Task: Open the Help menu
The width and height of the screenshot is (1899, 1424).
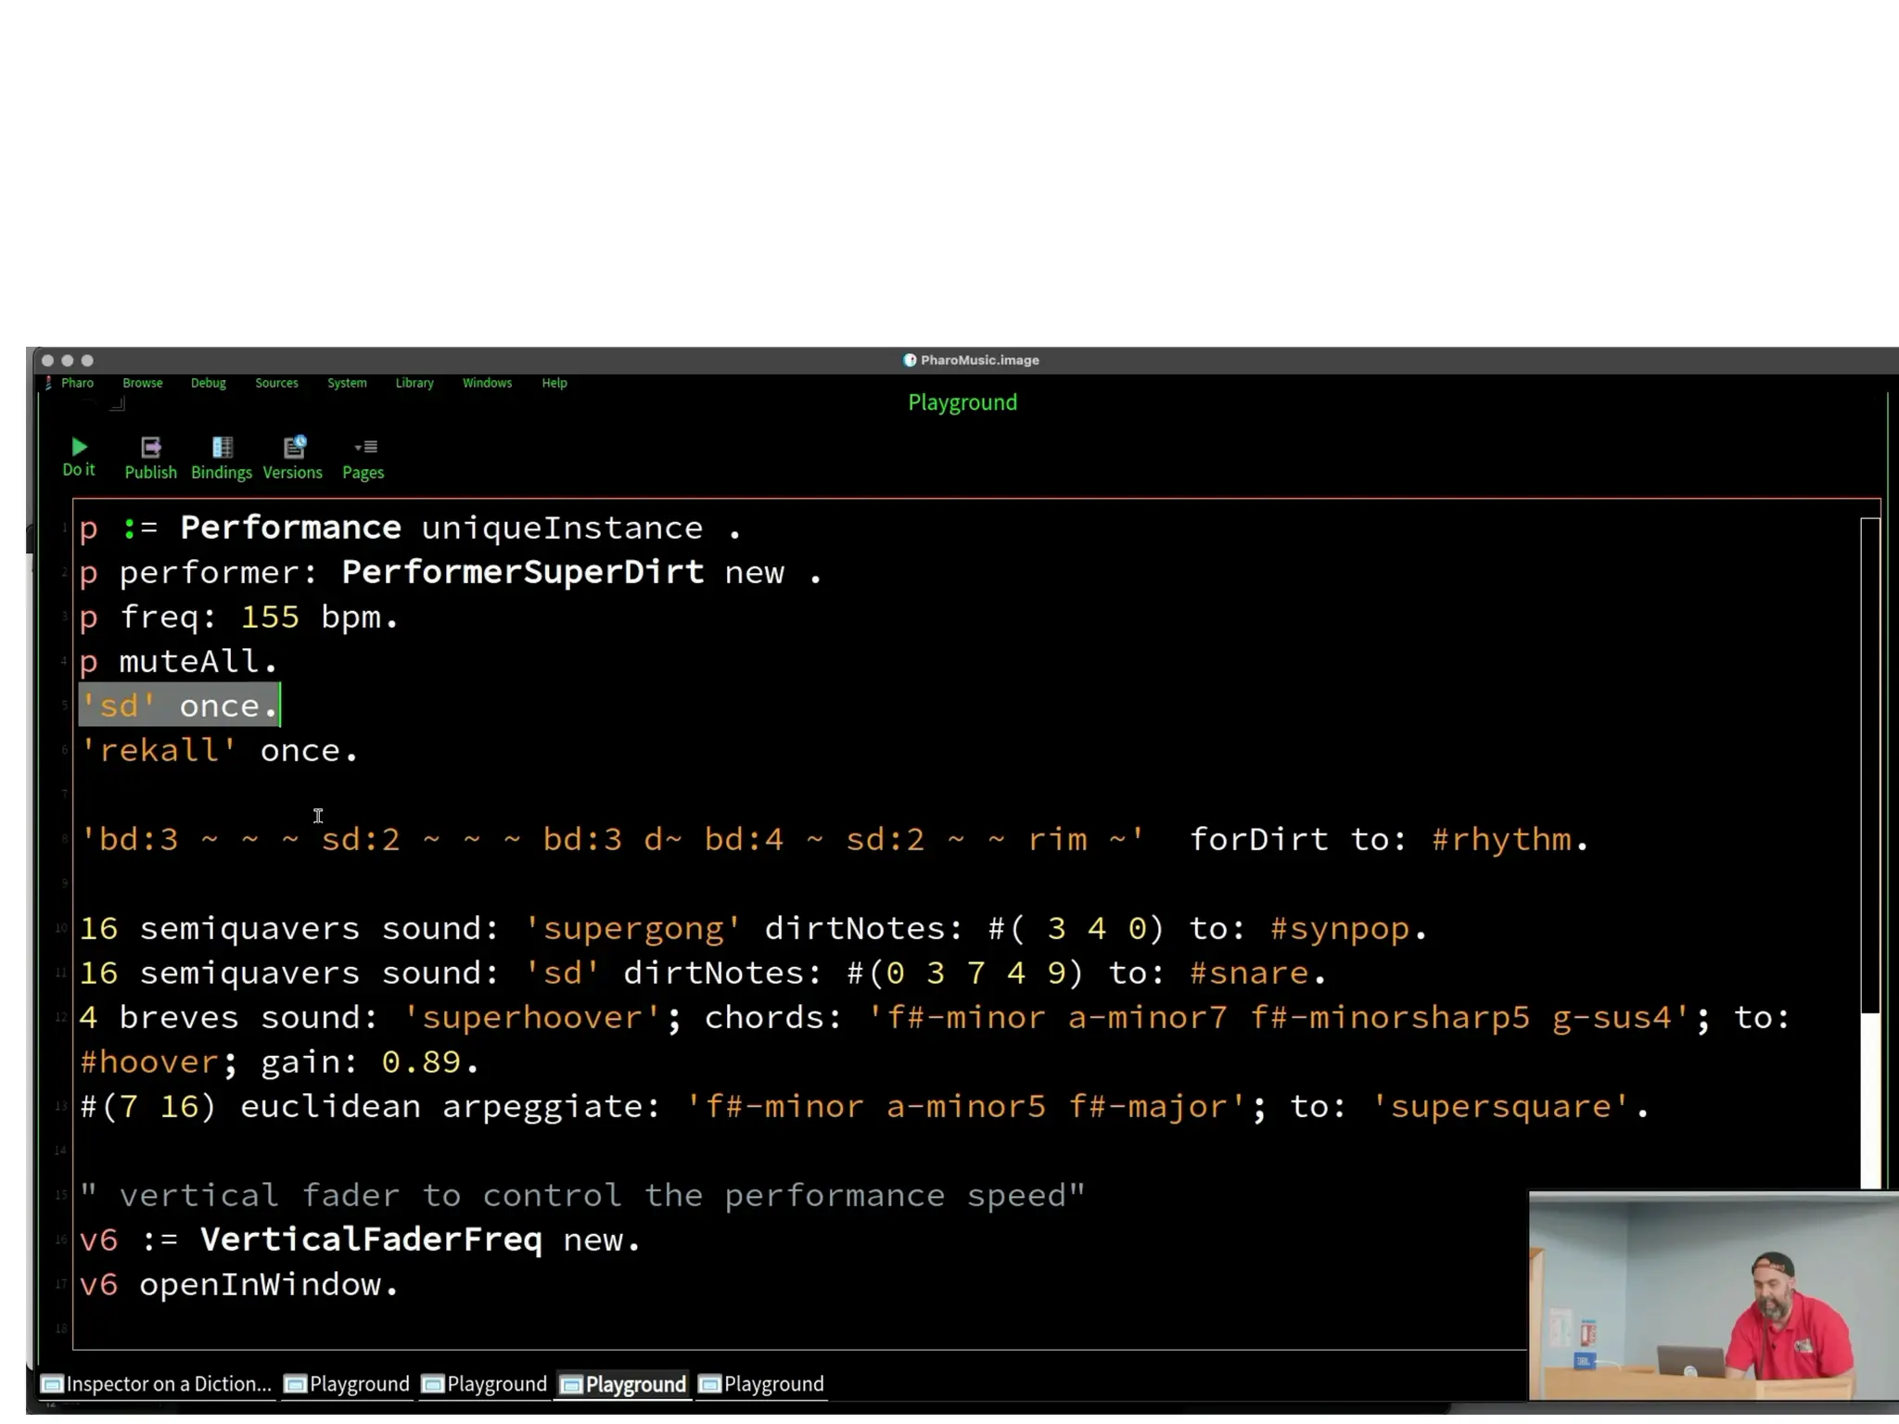Action: [554, 384]
